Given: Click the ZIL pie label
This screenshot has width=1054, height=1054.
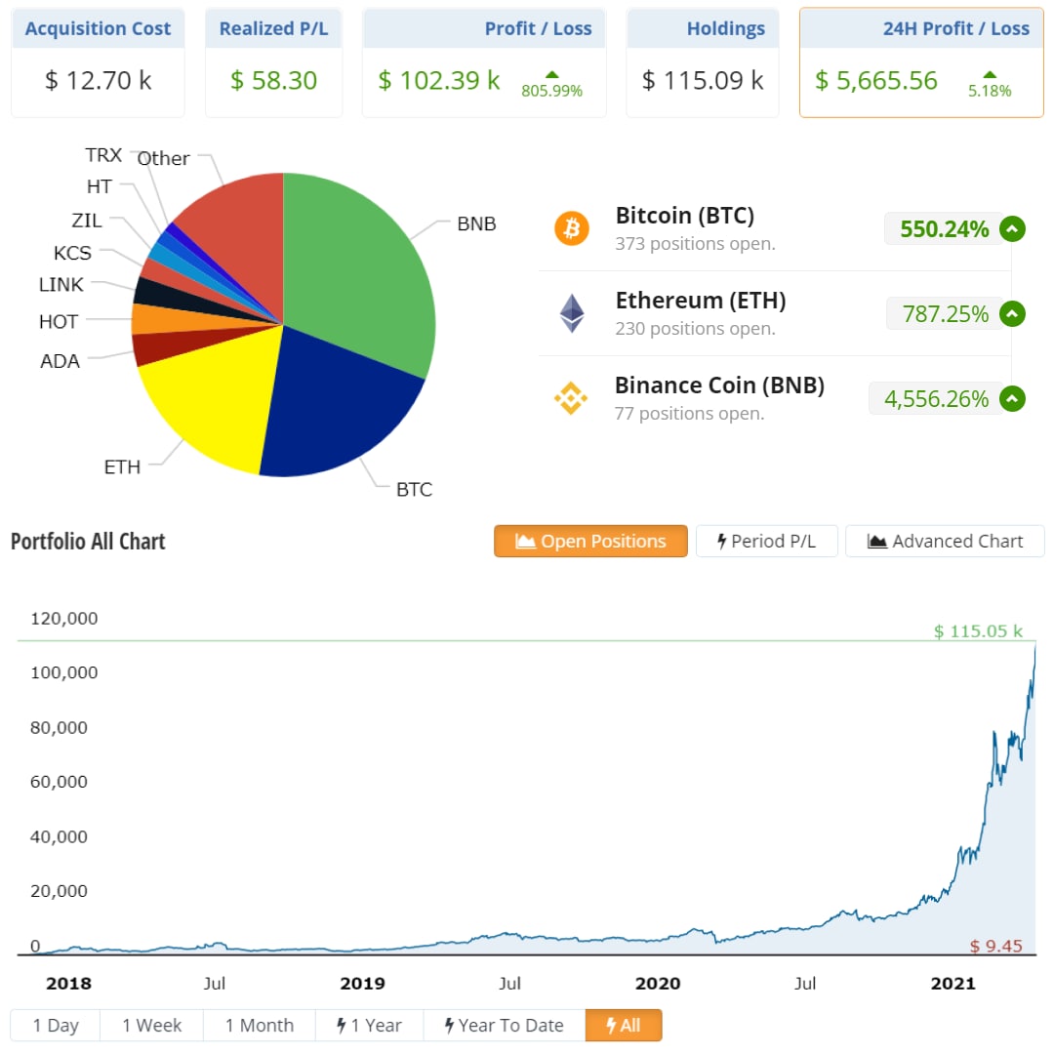Looking at the screenshot, I should (x=87, y=221).
